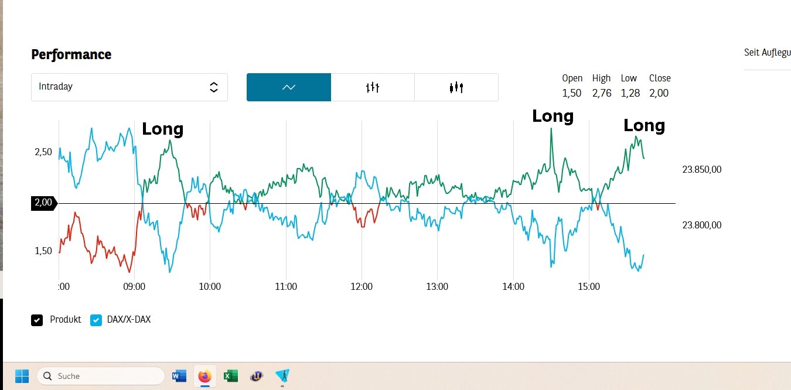Viewport: 791px width, 390px height.
Task: Click the Firefox icon in the taskbar
Action: [x=204, y=376]
